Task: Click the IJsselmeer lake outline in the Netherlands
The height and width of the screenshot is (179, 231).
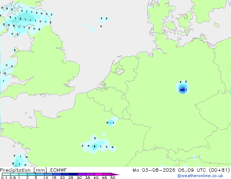Action: (x=120, y=69)
